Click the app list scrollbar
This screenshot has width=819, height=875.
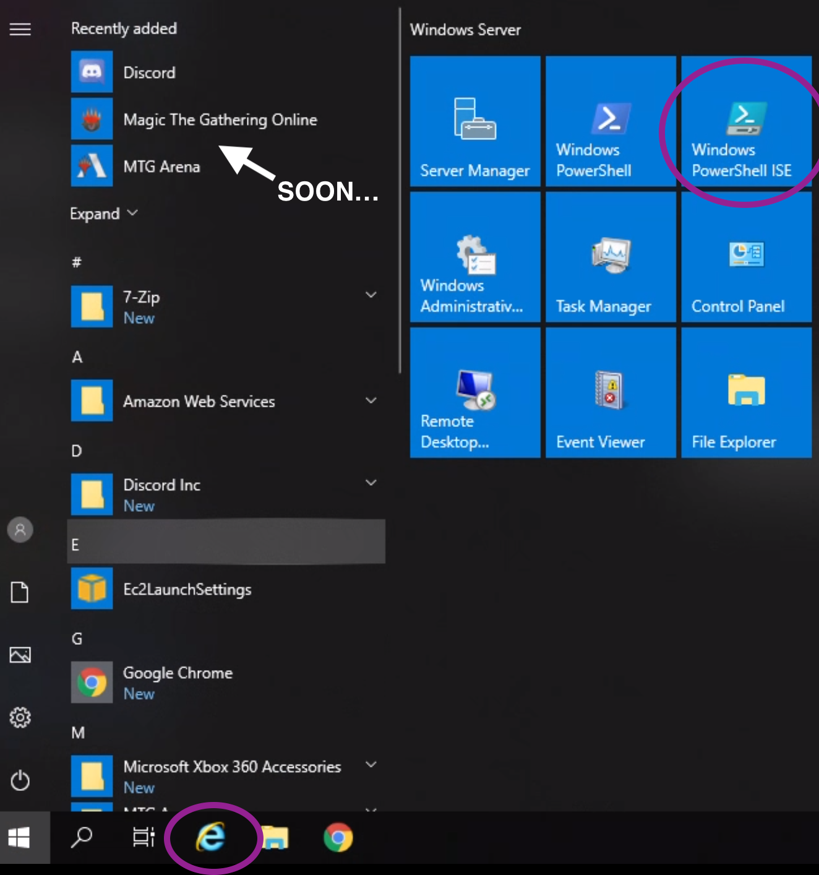click(x=400, y=189)
